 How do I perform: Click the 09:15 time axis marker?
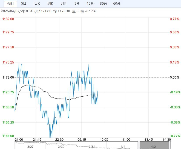(x=82, y=139)
